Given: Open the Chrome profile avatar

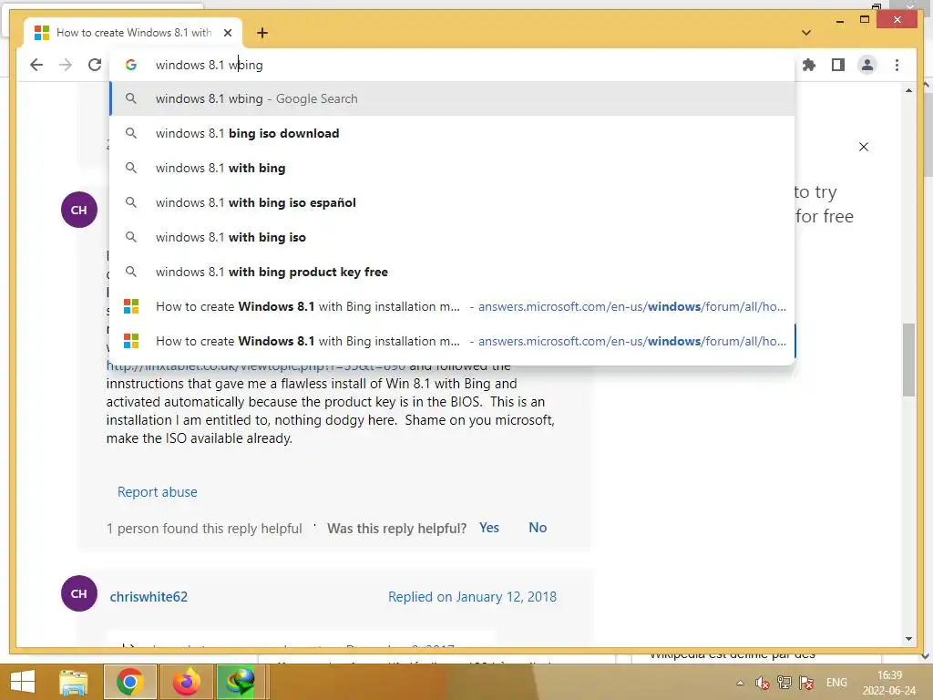Looking at the screenshot, I should pos(867,65).
